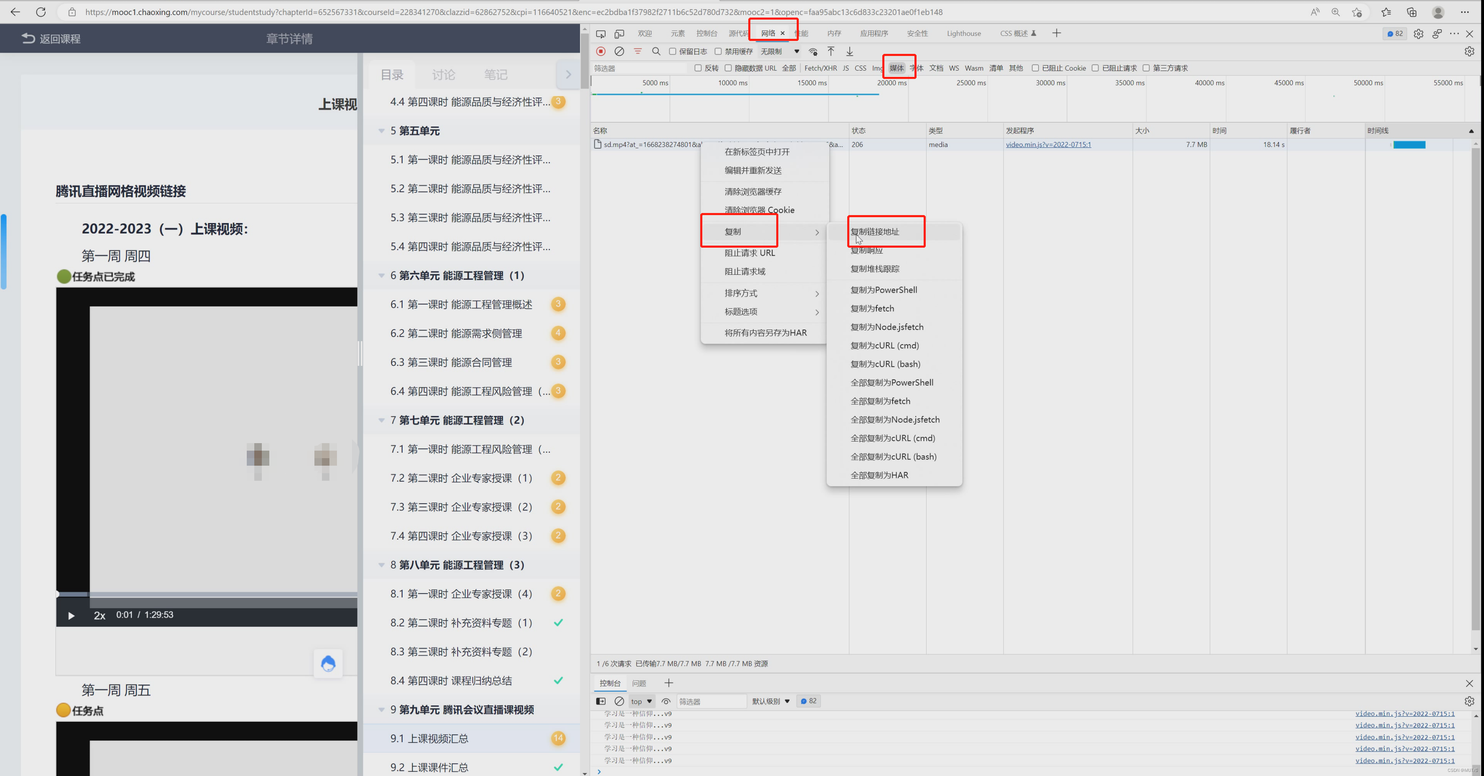Open the 默认级别 log level dropdown

click(x=770, y=701)
